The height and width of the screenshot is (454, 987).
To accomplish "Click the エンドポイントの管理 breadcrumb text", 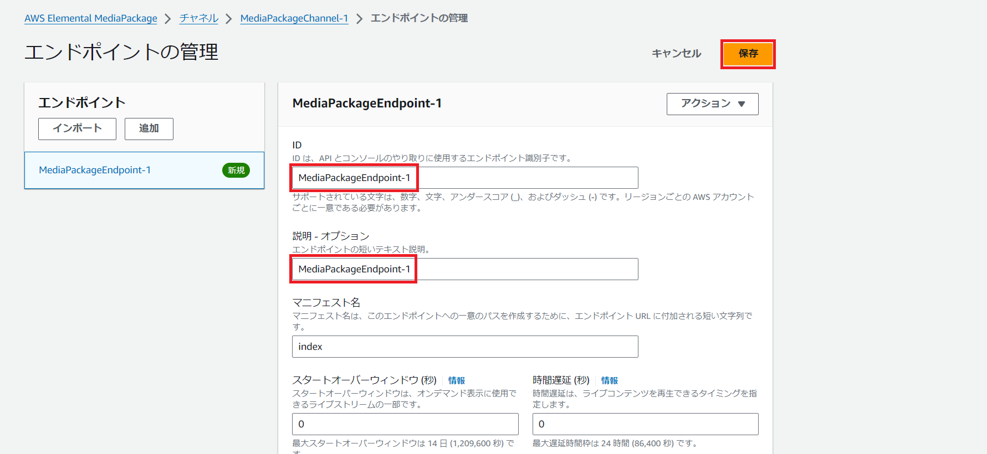I will click(x=419, y=18).
